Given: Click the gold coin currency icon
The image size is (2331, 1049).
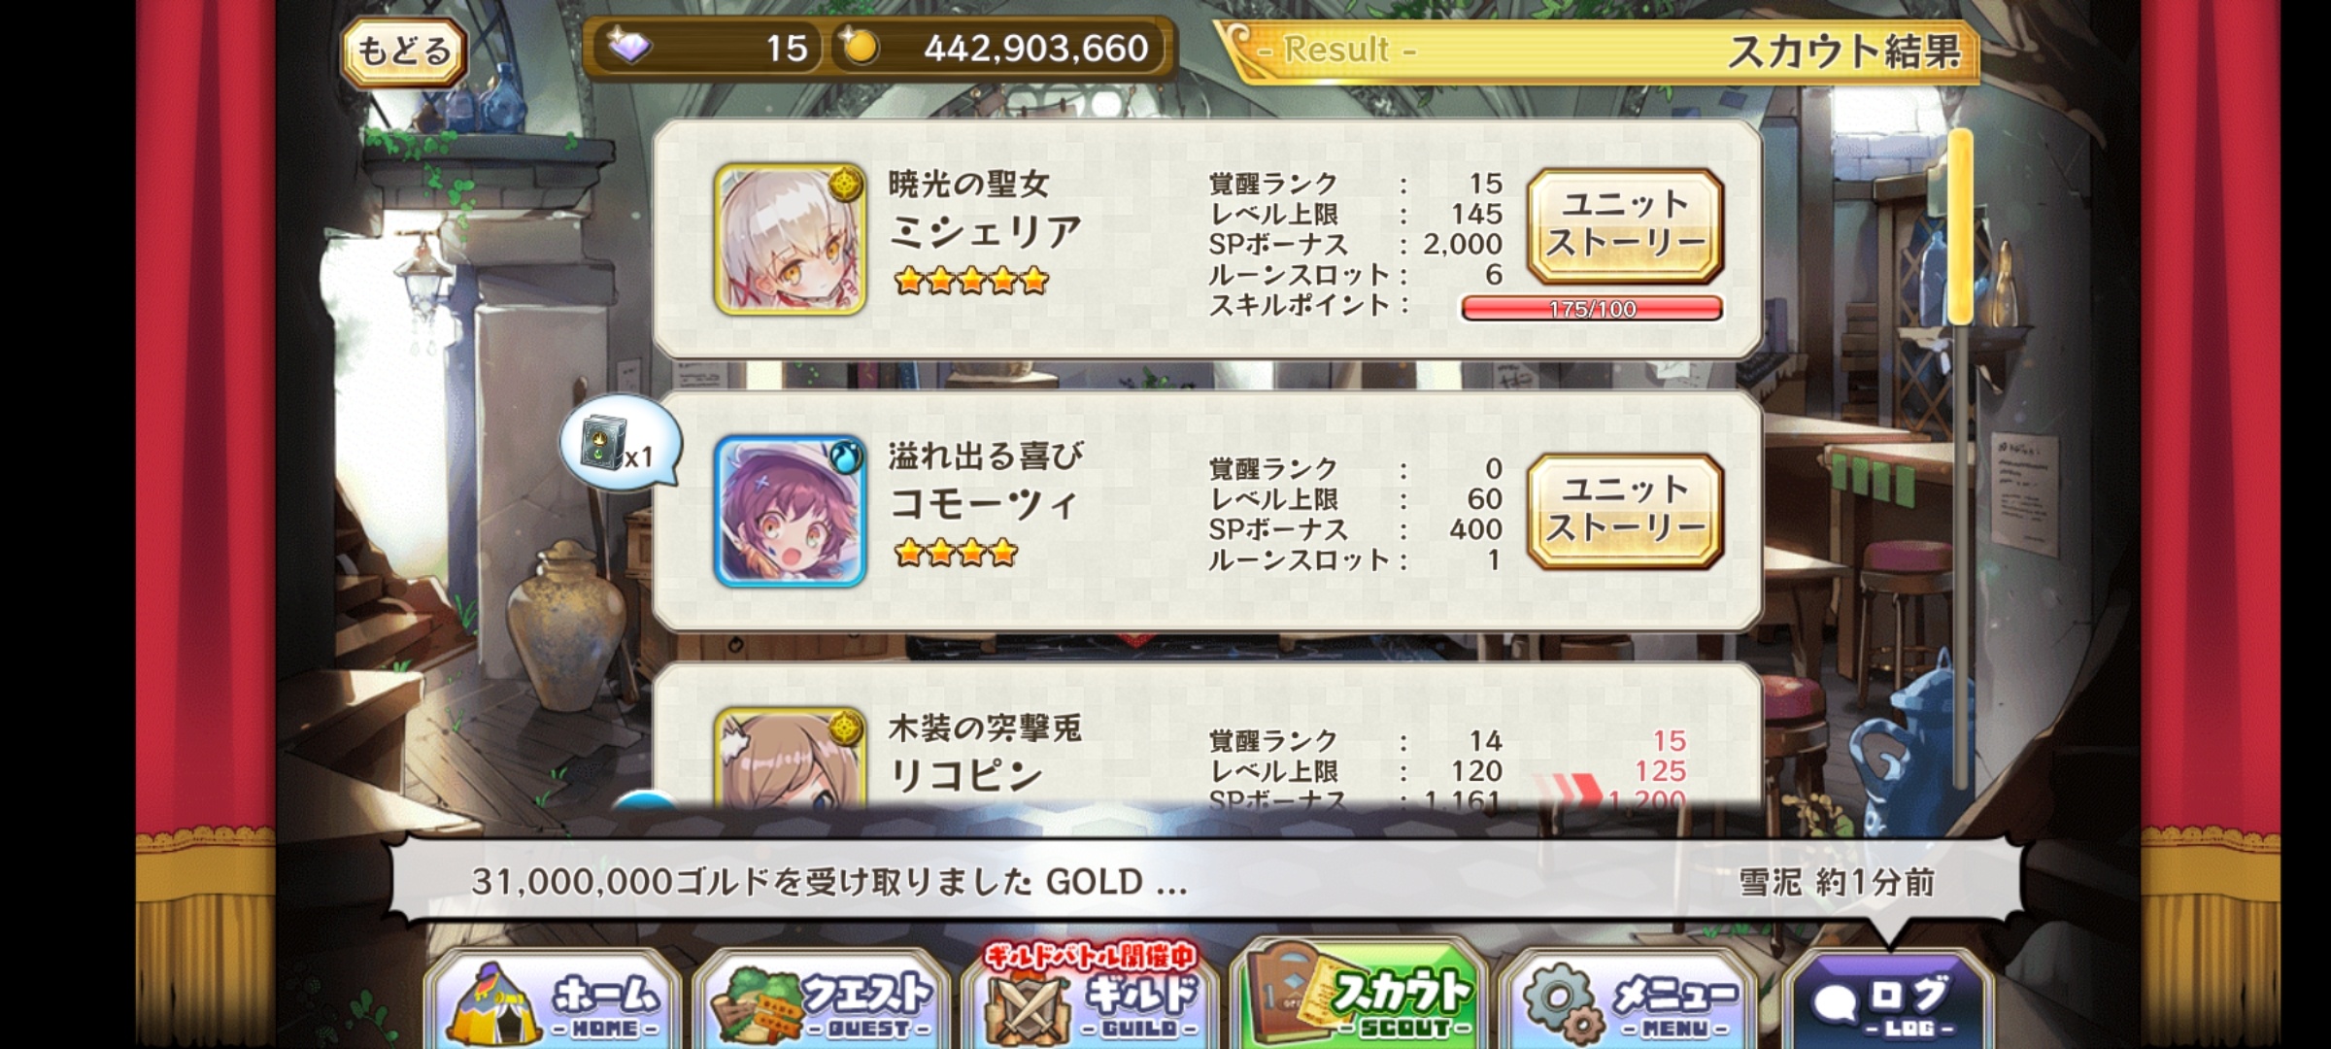Looking at the screenshot, I should pos(860,47).
